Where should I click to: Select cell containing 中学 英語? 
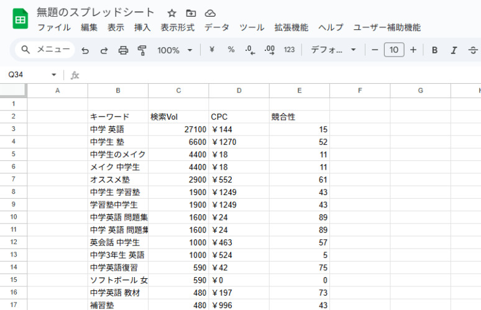pos(118,129)
